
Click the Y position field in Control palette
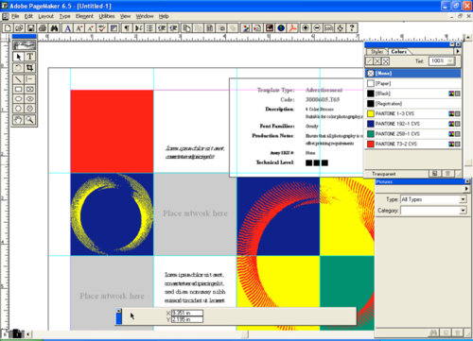coord(187,319)
